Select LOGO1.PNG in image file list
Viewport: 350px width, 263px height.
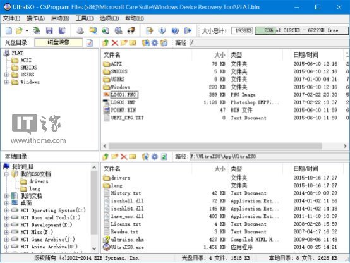coord(124,95)
